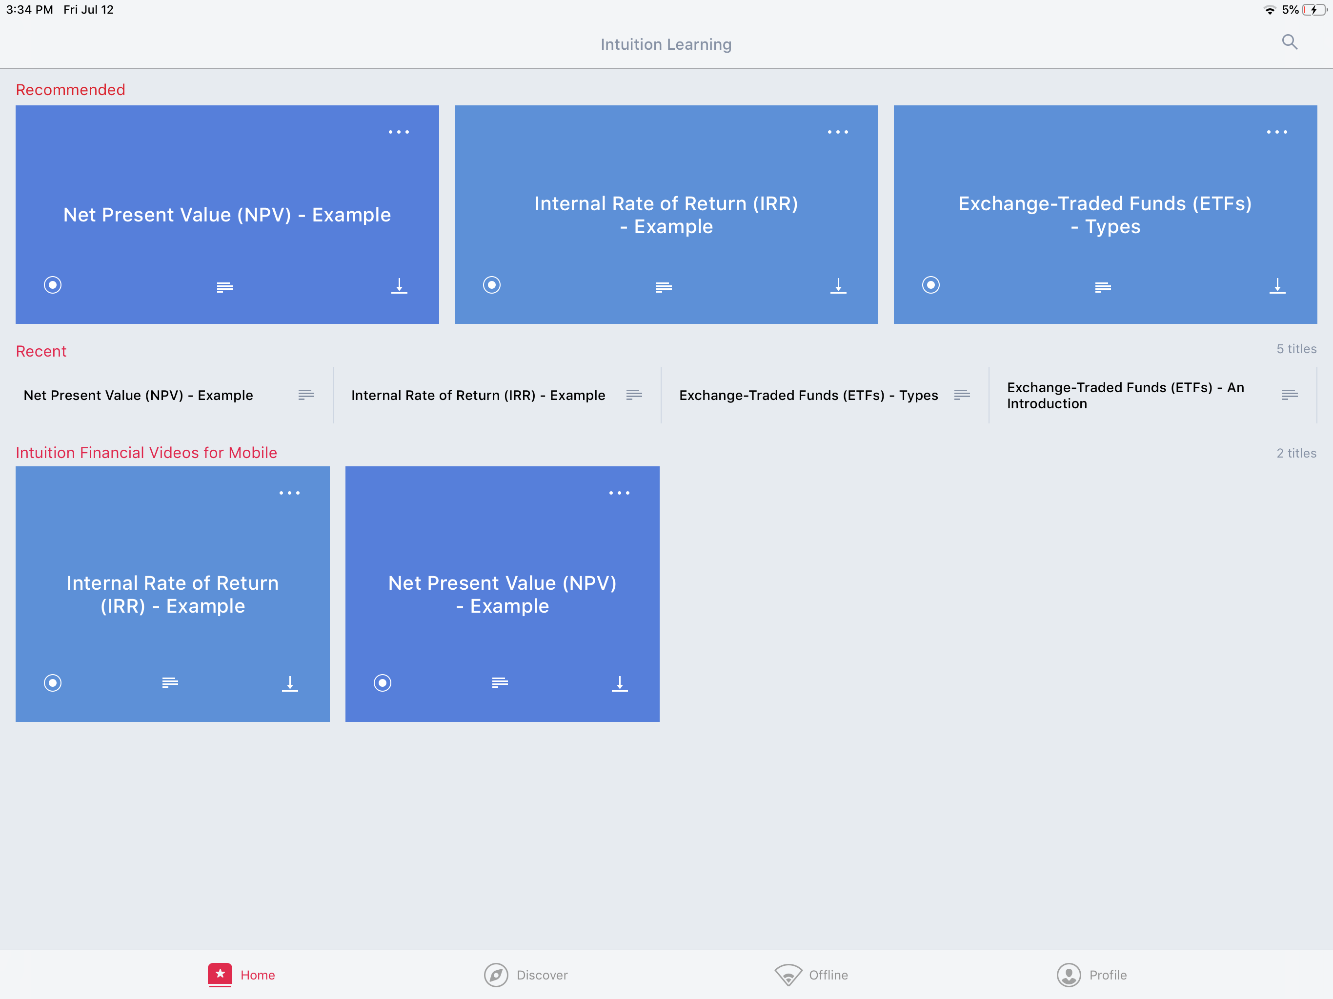This screenshot has width=1333, height=999.
Task: Show description of recommended NPV Example card
Action: click(x=225, y=287)
